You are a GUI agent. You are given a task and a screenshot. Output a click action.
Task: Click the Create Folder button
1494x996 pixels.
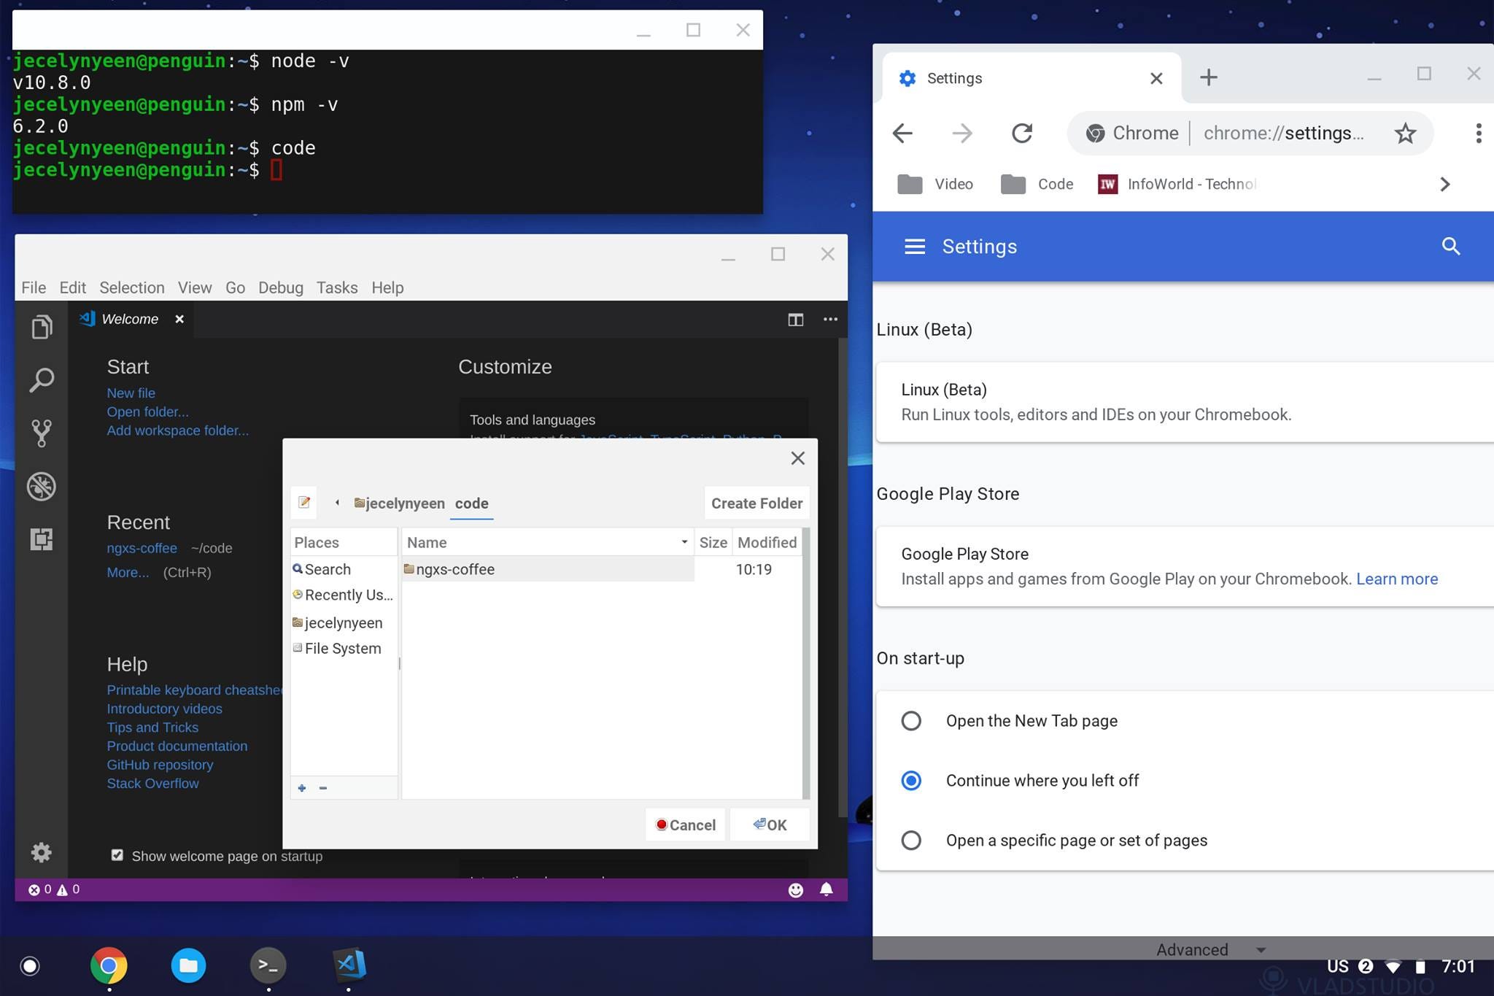(x=756, y=503)
